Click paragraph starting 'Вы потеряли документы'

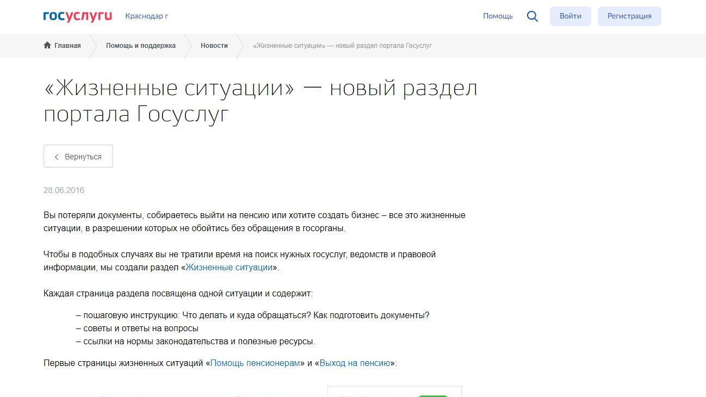[x=255, y=221]
